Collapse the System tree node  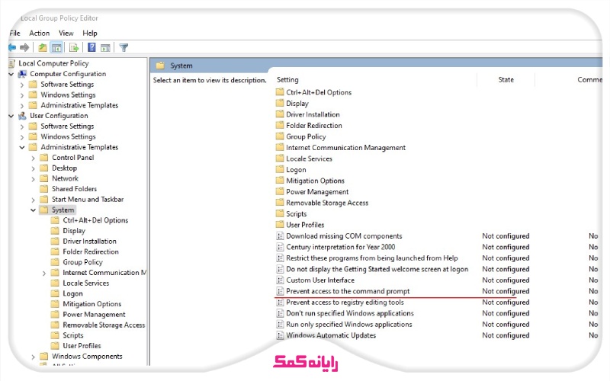(33, 210)
